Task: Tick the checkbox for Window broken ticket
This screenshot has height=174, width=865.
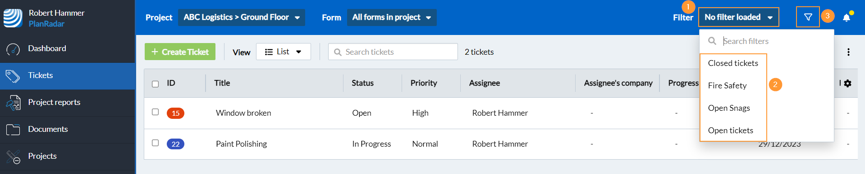Action: [x=156, y=112]
